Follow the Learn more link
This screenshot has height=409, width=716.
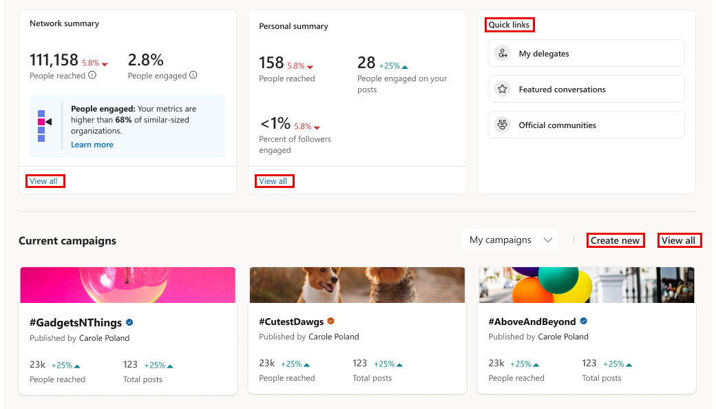[x=92, y=145]
